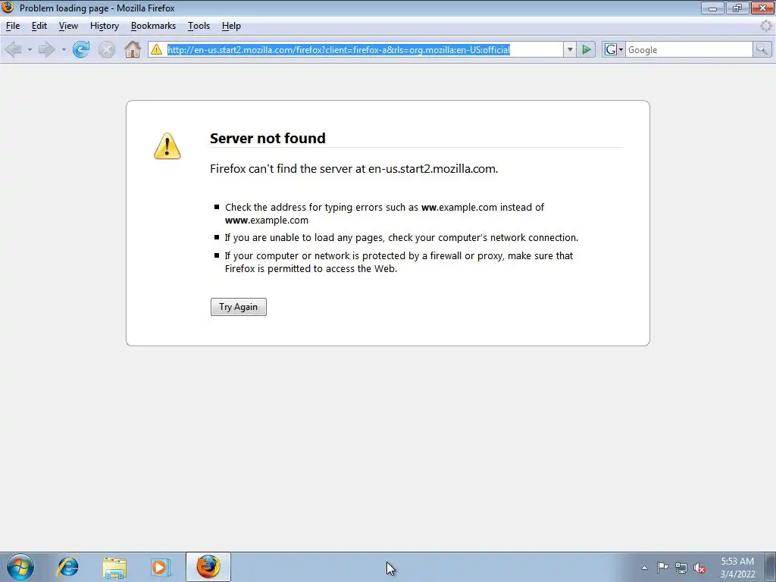
Task: Open the network tray icon
Action: [681, 568]
